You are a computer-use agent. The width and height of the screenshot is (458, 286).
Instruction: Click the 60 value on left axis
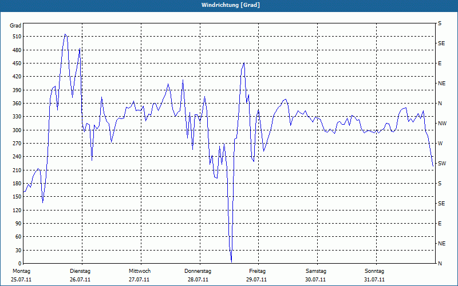click(18, 237)
